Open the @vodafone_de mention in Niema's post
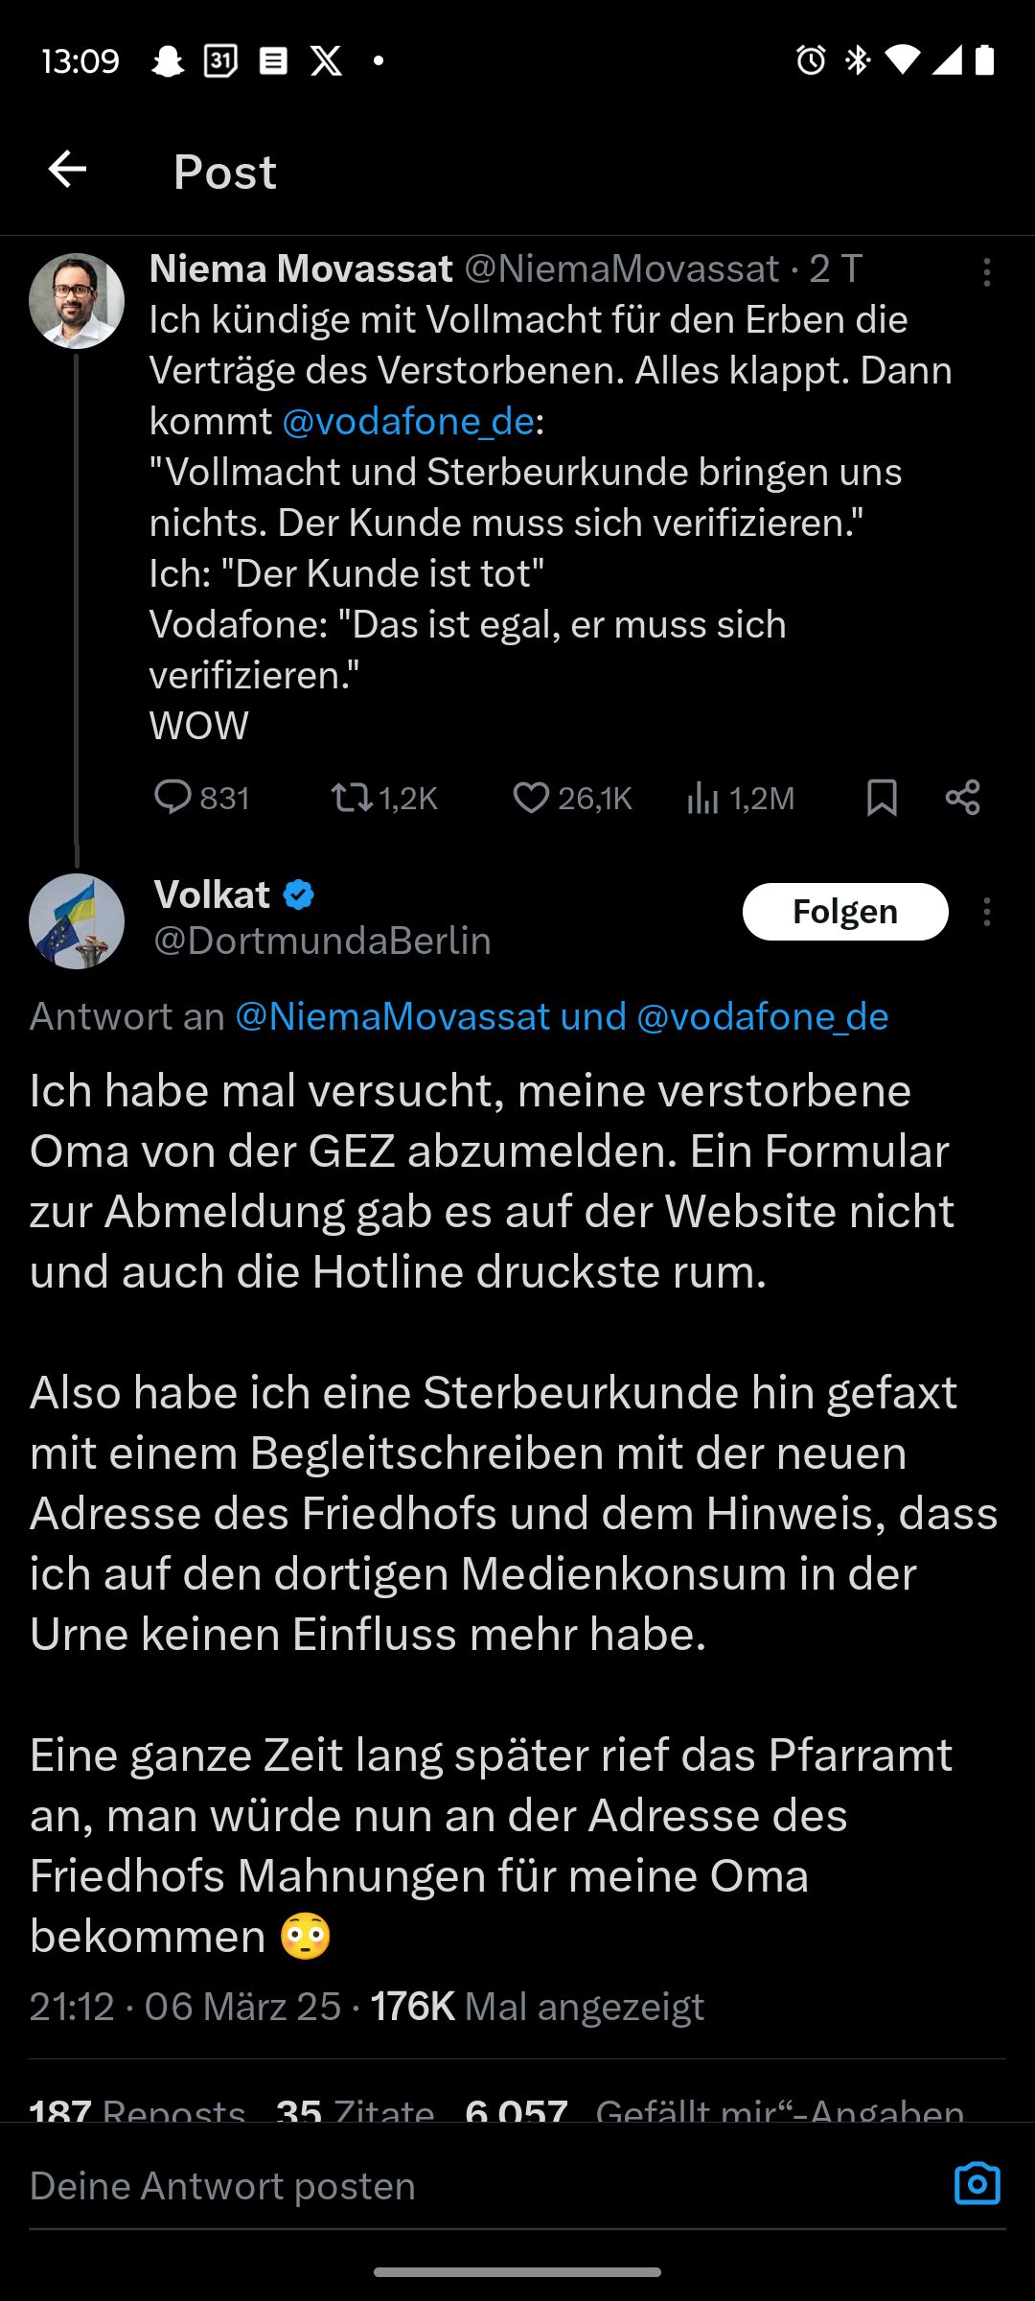Viewport: 1035px width, 2301px height. [x=408, y=422]
